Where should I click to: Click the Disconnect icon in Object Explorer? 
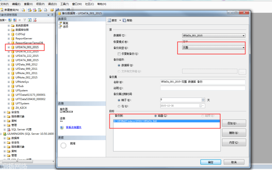coord(15,20)
